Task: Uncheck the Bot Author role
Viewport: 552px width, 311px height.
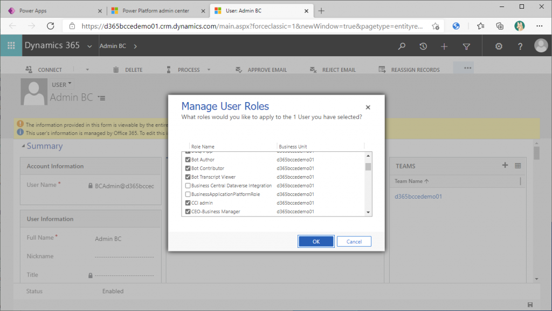Action: pyautogui.click(x=188, y=160)
